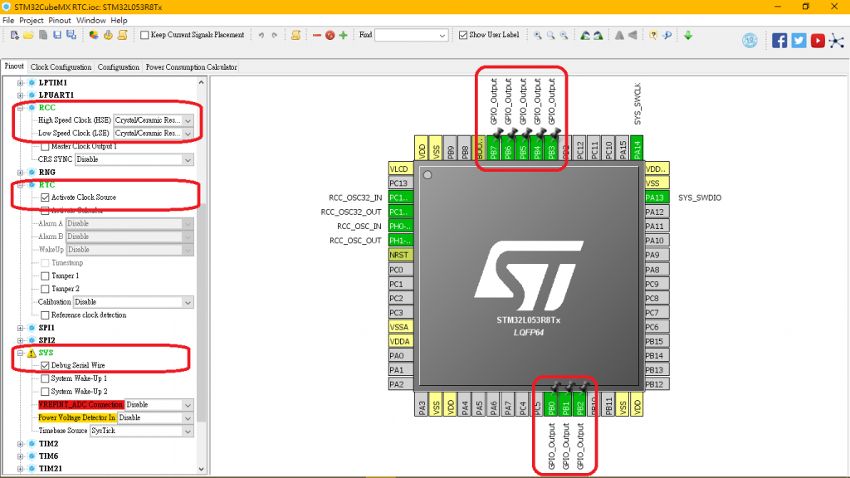Open the File menu
The image size is (850, 478).
tap(8, 21)
